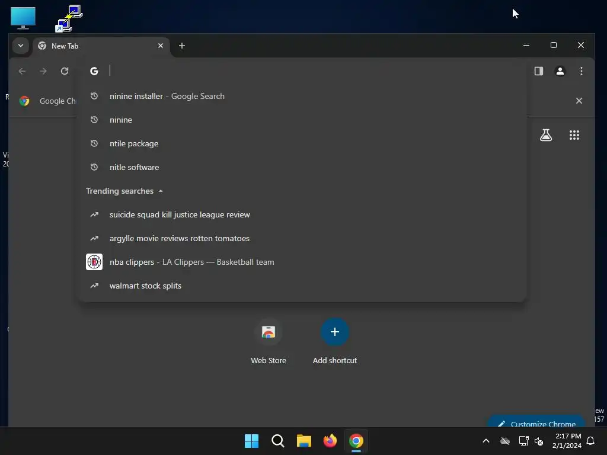This screenshot has height=455, width=607.
Task: Click the network display tray icon
Action: 523,441
